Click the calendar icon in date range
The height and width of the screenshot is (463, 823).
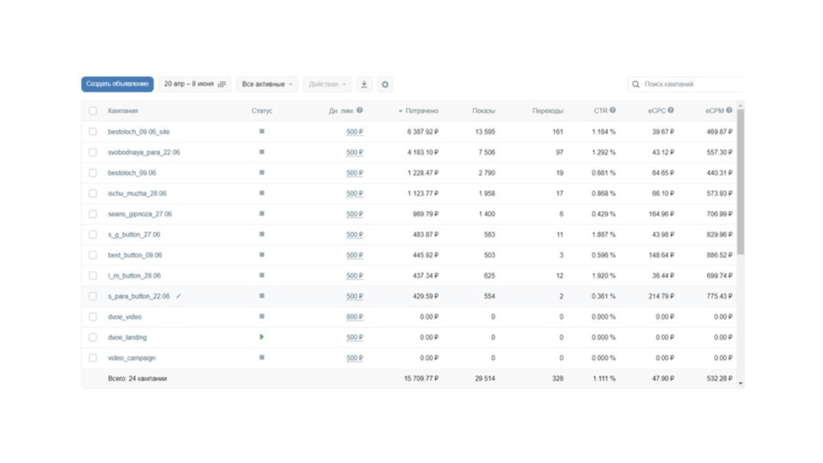tap(222, 84)
